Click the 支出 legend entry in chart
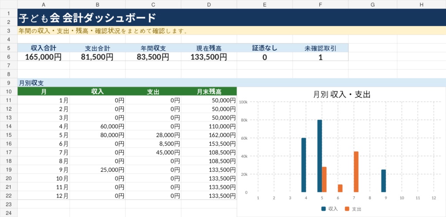Screen dimensions: 446x217 click(353, 209)
